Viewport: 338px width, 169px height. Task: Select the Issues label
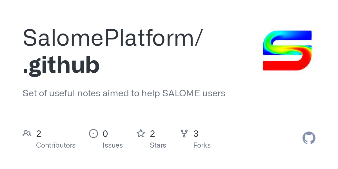pyautogui.click(x=113, y=145)
